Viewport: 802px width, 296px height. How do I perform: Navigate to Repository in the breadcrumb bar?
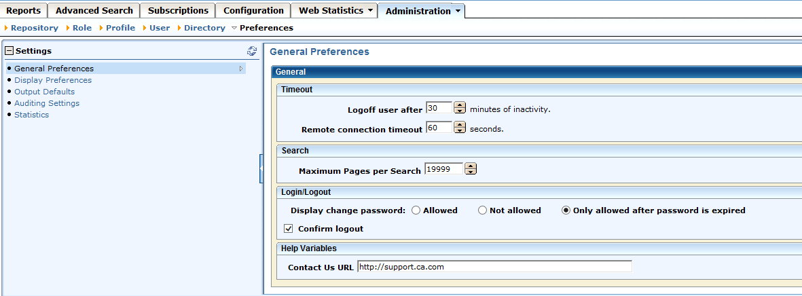point(35,28)
